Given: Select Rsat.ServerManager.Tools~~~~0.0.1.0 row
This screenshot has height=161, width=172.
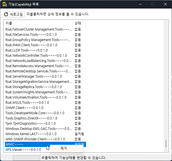Looking at the screenshot, I should (x=45, y=77).
